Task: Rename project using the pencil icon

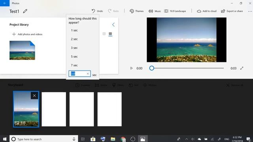Action: pos(25,11)
